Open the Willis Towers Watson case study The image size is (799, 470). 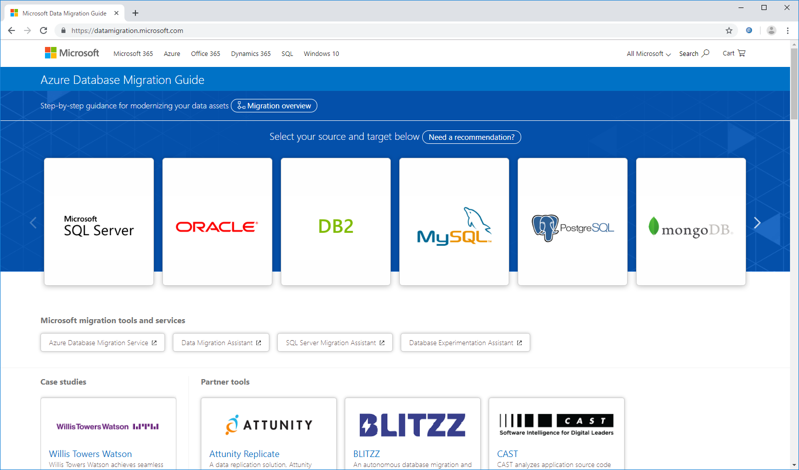pos(90,454)
